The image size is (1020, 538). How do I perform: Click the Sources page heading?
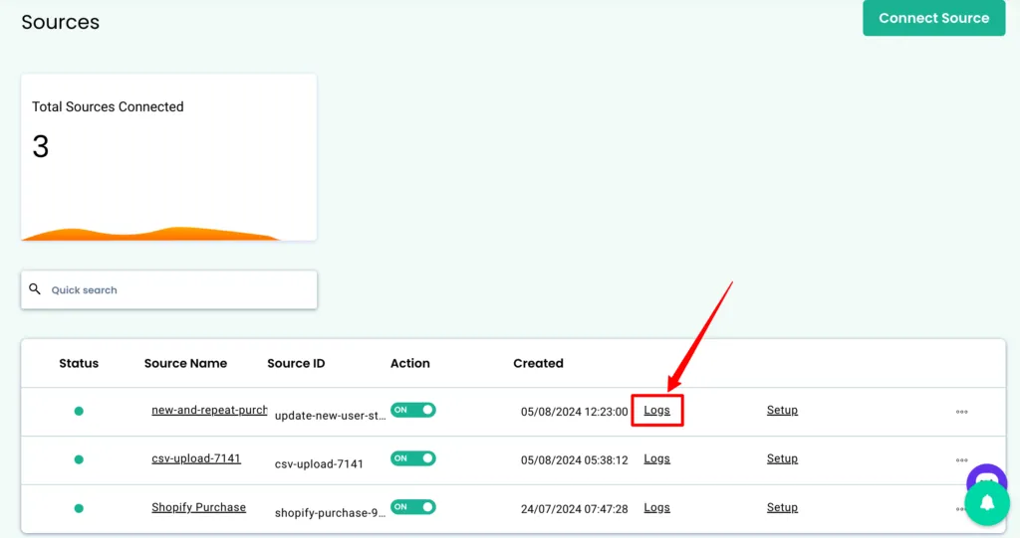(x=61, y=22)
